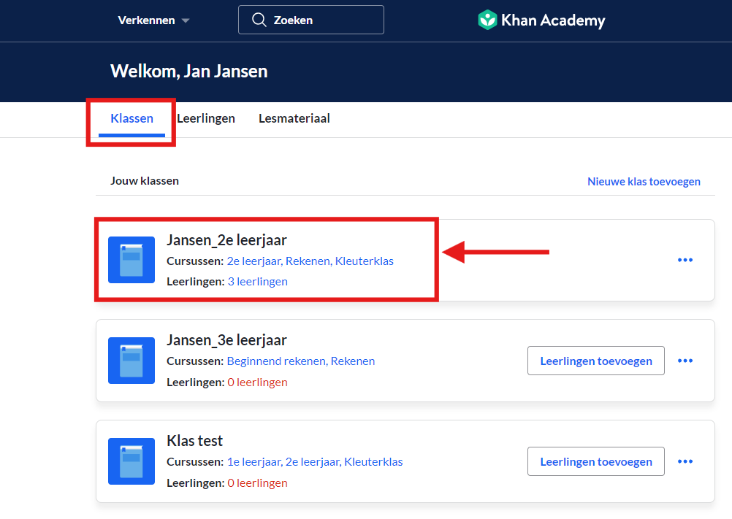Click the Verkennen dropdown arrow
Screen dimensions: 732x519
[186, 20]
